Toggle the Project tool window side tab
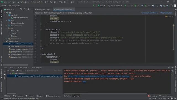 point(1,13)
